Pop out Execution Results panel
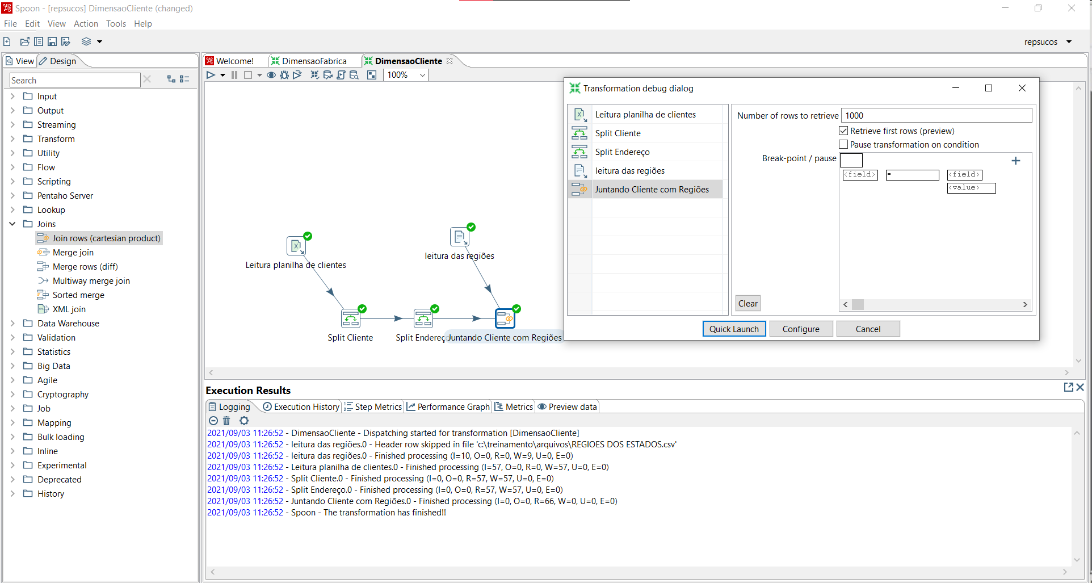This screenshot has height=583, width=1092. 1069,387
